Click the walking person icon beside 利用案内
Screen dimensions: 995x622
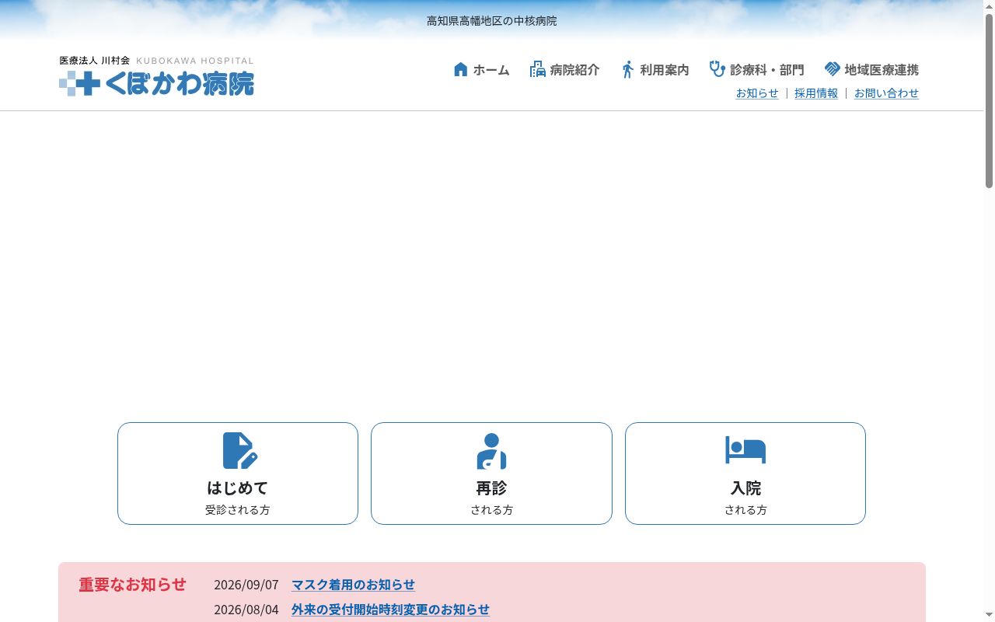click(x=627, y=69)
